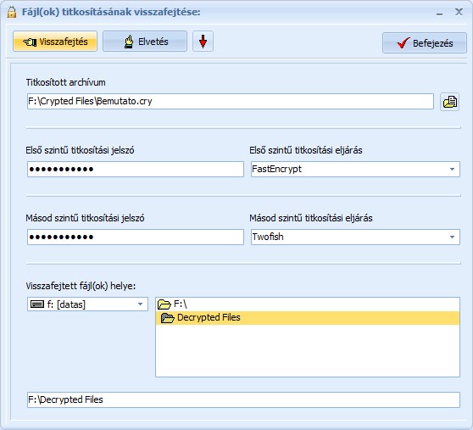Minimize the decryption dialog window

tap(439, 13)
